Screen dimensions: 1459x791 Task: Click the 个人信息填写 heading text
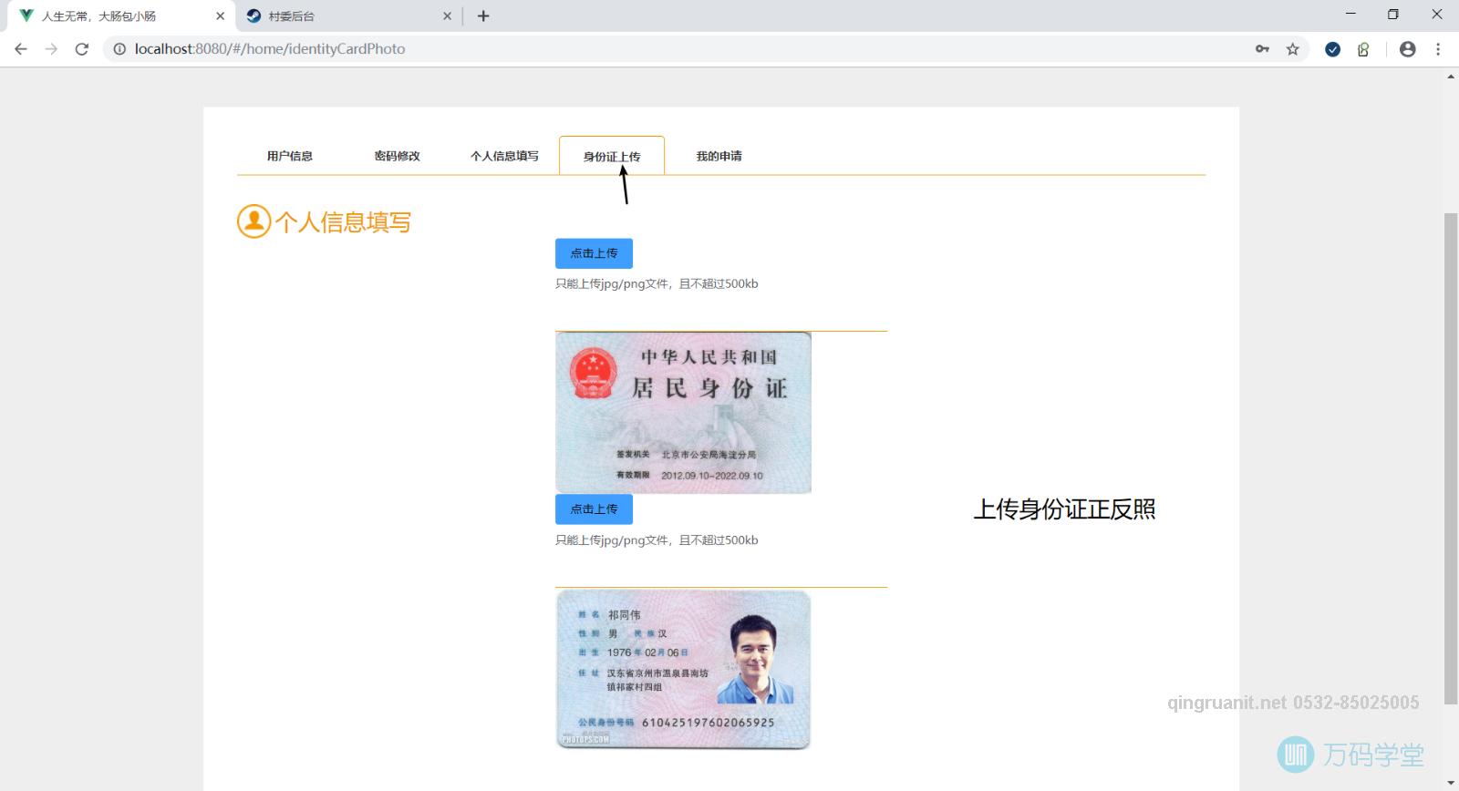pyautogui.click(x=343, y=222)
